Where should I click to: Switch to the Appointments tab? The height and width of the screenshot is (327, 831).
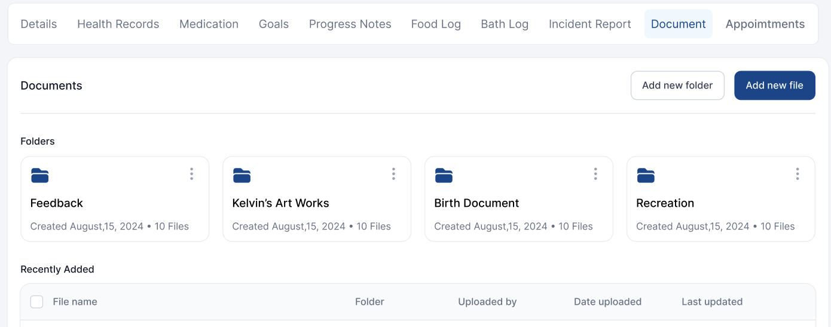765,25
